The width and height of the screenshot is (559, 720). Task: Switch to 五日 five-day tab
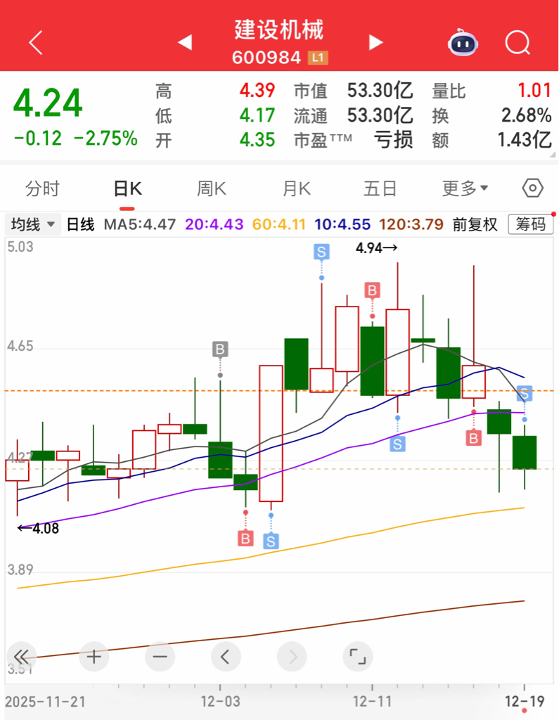coord(380,188)
